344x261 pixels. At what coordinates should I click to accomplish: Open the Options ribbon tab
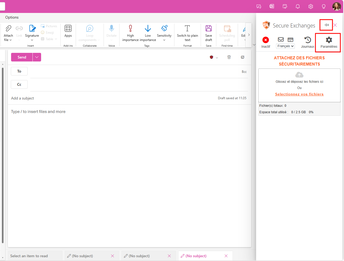click(x=12, y=17)
